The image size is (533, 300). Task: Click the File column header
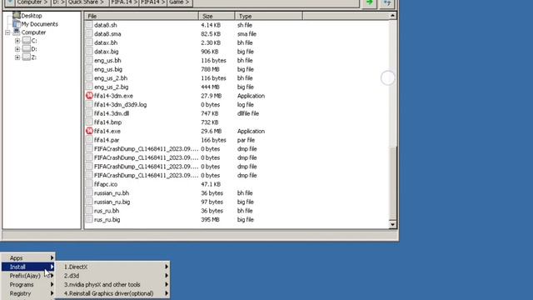click(142, 16)
